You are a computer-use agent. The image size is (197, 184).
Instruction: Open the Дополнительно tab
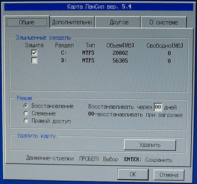click(x=72, y=22)
